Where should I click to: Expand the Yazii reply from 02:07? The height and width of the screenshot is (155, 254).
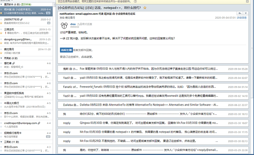pos(153,78)
